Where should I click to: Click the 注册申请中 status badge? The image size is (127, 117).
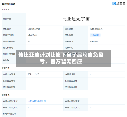(95, 35)
